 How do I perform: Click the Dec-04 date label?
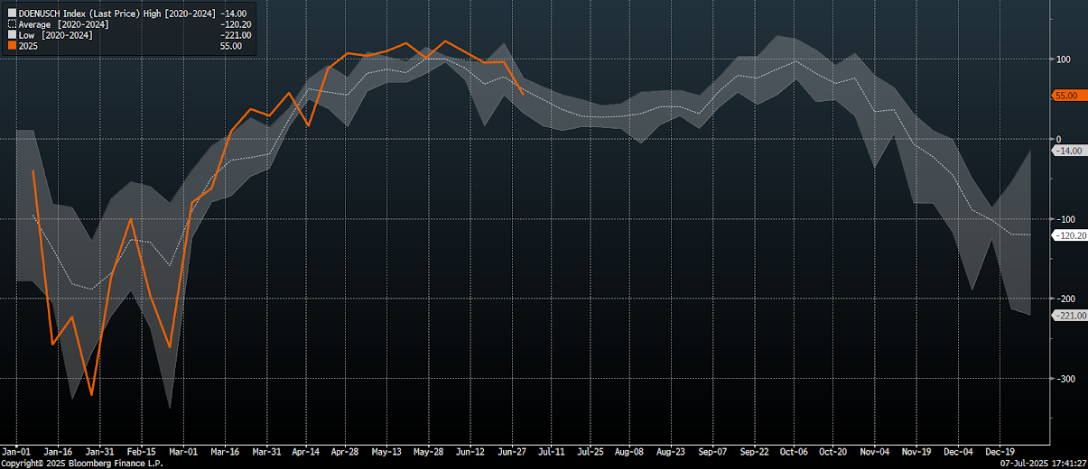(957, 451)
